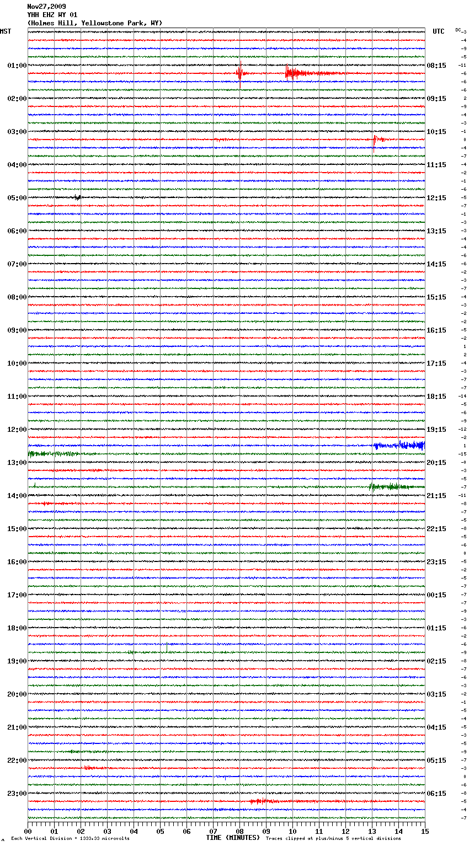
Task: Click the MST column header
Action: [6, 31]
